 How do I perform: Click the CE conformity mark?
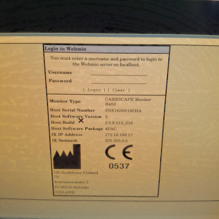point(119,152)
